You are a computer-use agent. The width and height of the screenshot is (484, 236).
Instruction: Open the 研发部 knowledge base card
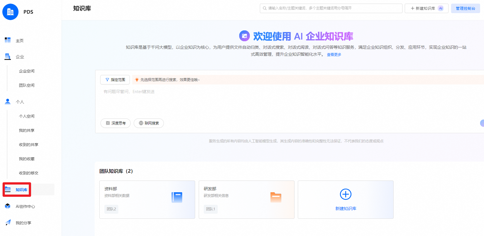pyautogui.click(x=246, y=199)
